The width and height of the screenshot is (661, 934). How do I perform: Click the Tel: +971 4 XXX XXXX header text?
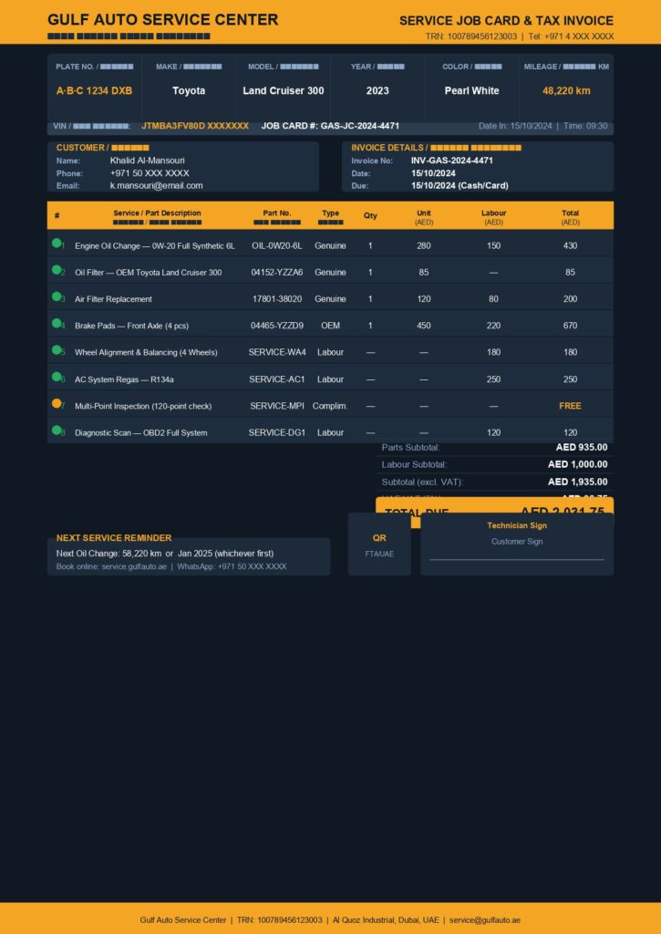point(571,36)
